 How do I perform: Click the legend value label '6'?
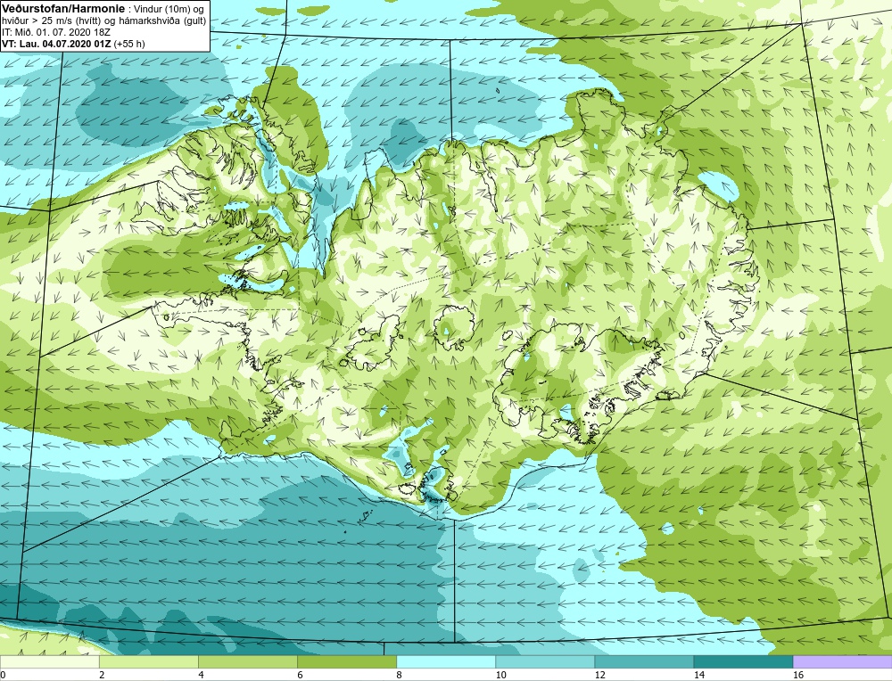(300, 675)
